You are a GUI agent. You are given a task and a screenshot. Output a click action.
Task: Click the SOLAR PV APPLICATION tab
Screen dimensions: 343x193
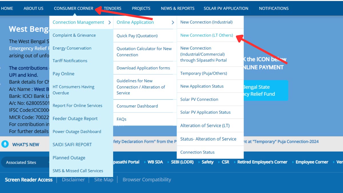pyautogui.click(x=226, y=8)
